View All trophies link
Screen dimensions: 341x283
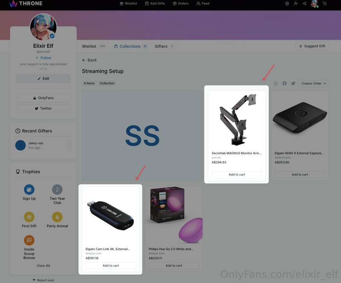tap(43, 266)
